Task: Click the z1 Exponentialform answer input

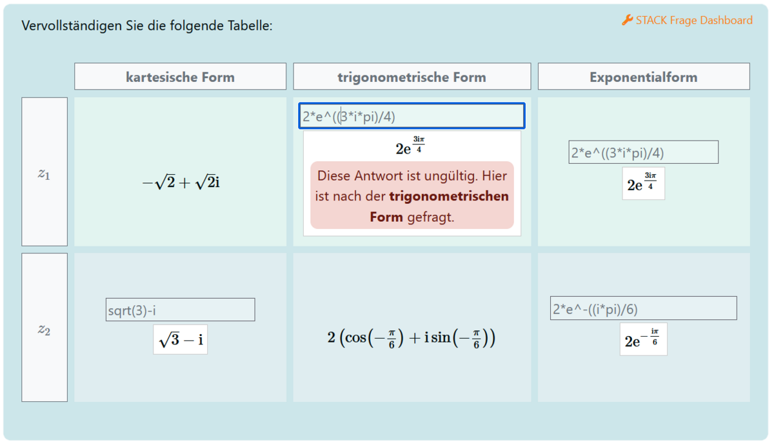Action: tap(642, 152)
